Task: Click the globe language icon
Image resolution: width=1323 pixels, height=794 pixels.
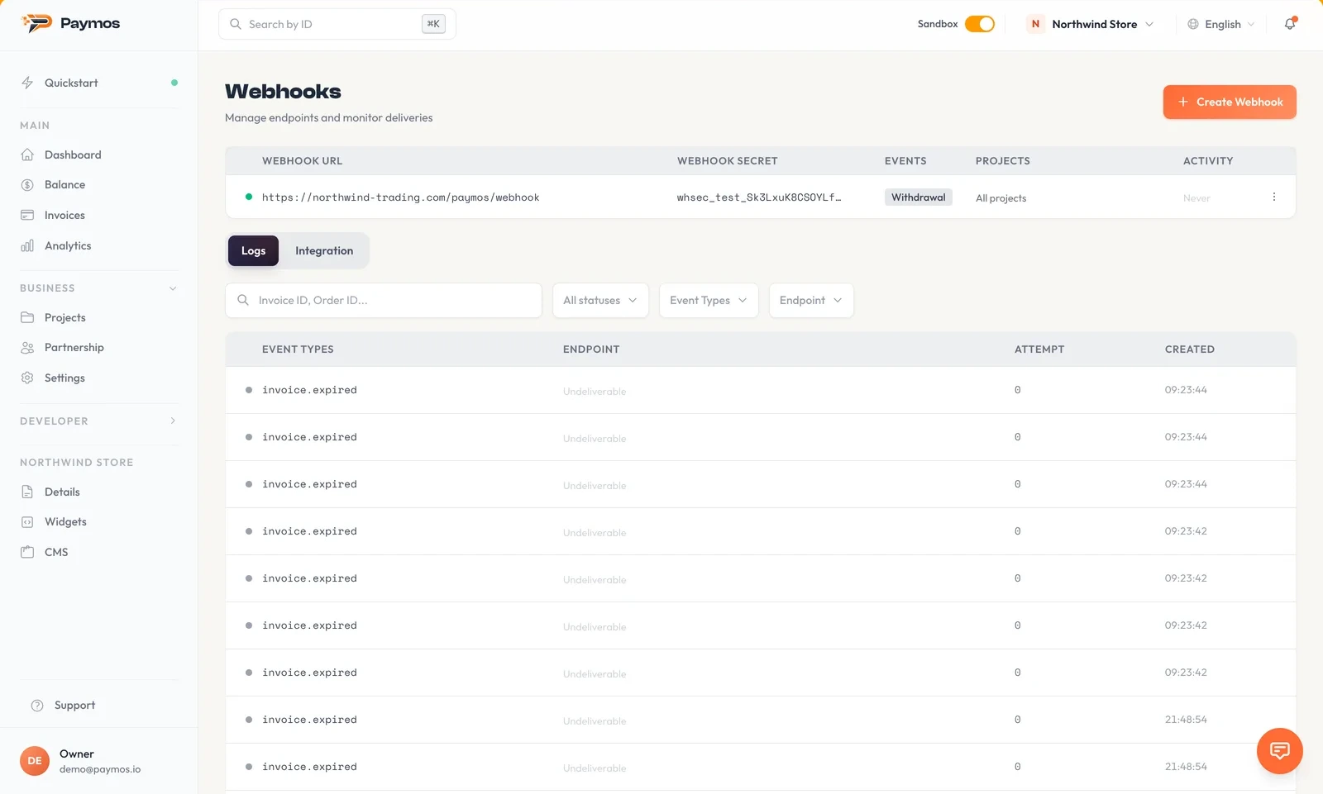Action: (1193, 24)
